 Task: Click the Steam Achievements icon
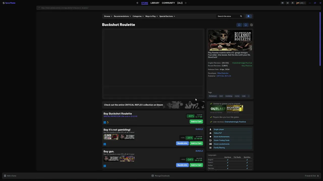210,137
